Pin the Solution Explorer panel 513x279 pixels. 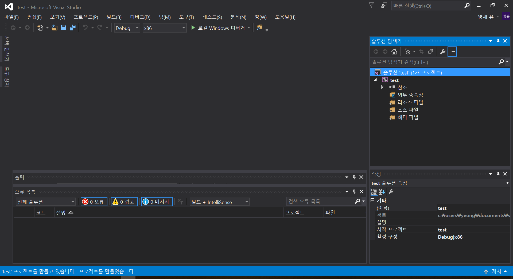click(498, 41)
